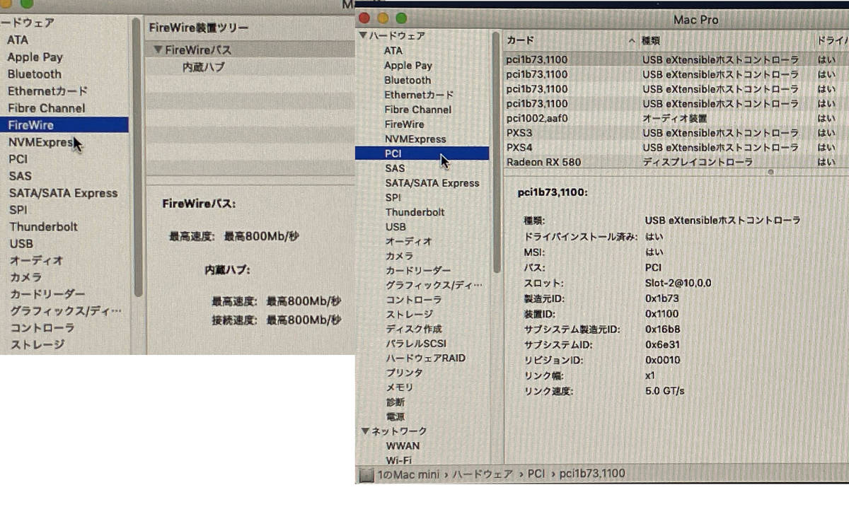Select the PXS4 card row
The image size is (849, 514).
[676, 148]
